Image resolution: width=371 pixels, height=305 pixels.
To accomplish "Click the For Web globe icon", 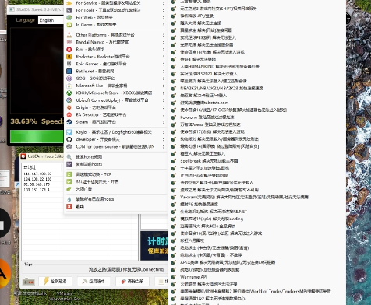I will 69,18.
